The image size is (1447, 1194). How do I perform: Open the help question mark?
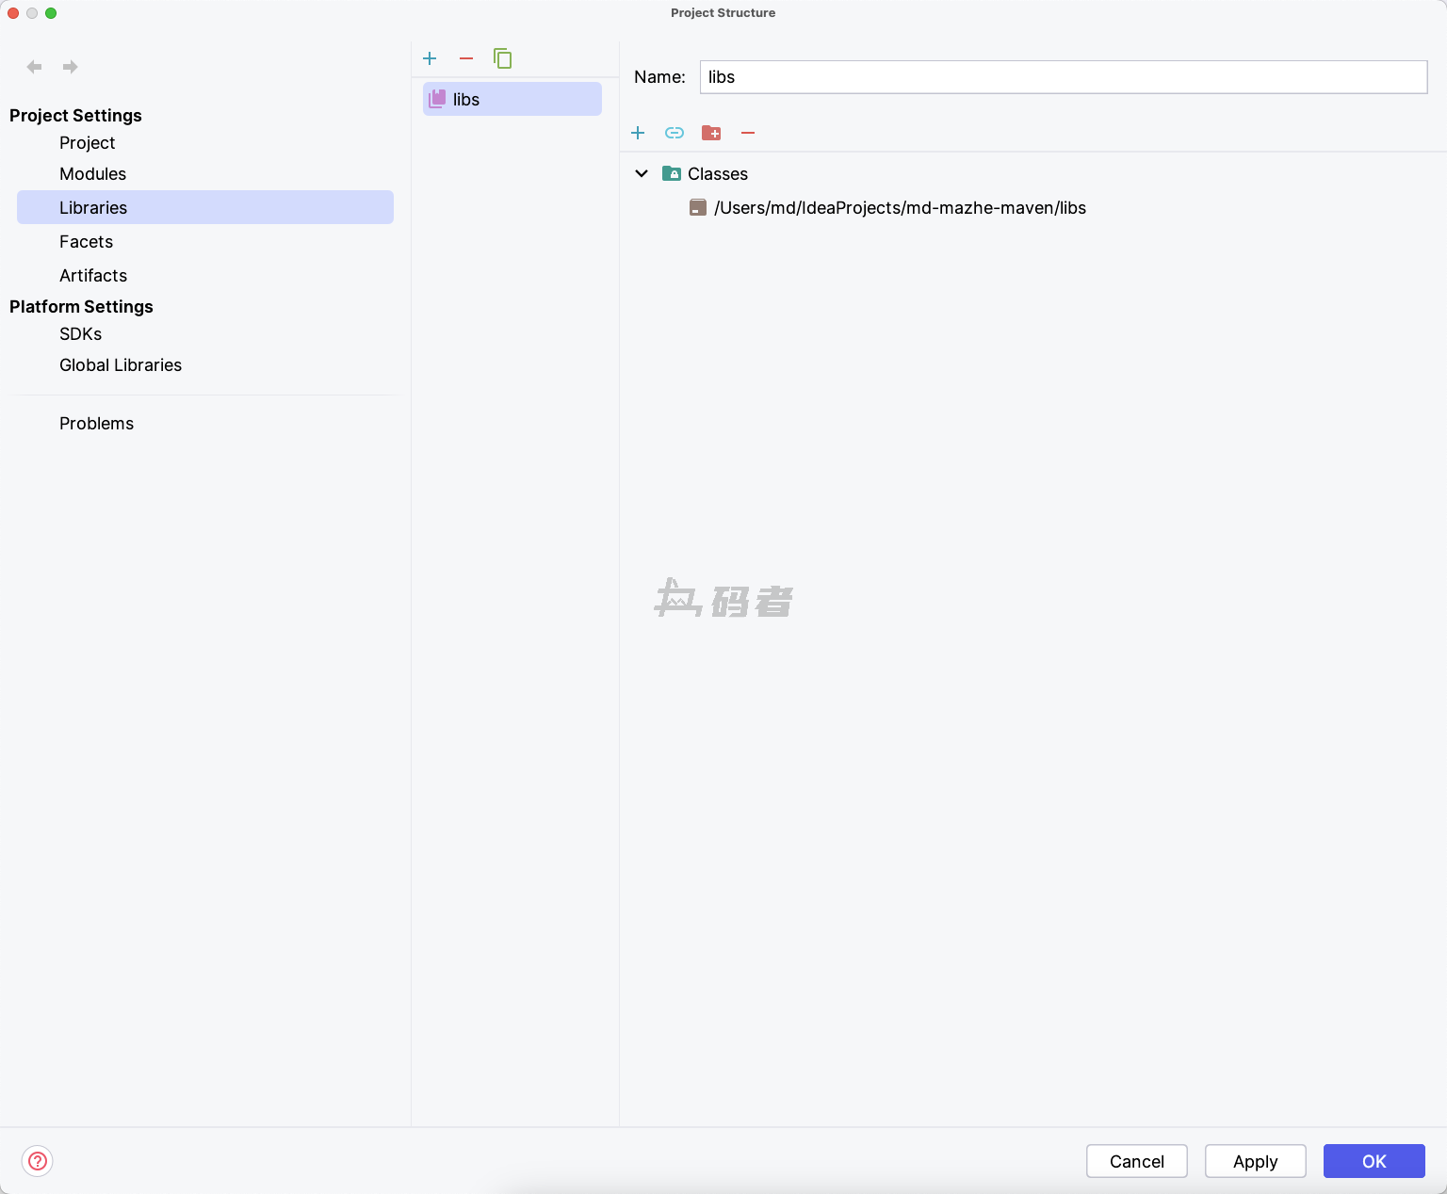click(x=38, y=1161)
